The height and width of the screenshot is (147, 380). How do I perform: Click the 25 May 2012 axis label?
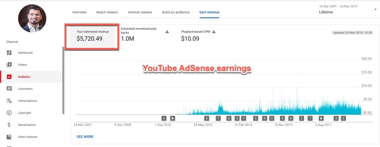pos(203,125)
